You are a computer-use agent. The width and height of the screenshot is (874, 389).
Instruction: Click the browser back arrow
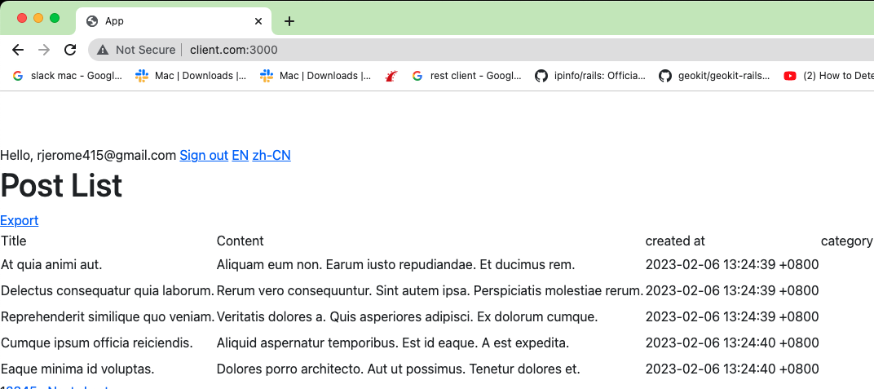[18, 50]
